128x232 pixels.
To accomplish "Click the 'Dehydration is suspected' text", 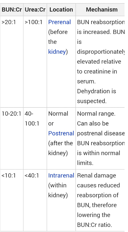I will [x=97, y=96].
